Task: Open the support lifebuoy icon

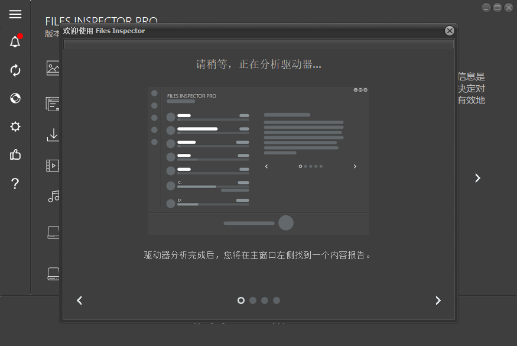Action: tap(15, 98)
